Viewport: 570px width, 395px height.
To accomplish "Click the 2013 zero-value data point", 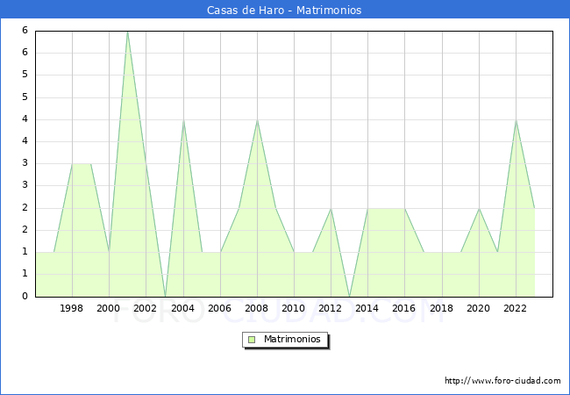I will point(349,297).
